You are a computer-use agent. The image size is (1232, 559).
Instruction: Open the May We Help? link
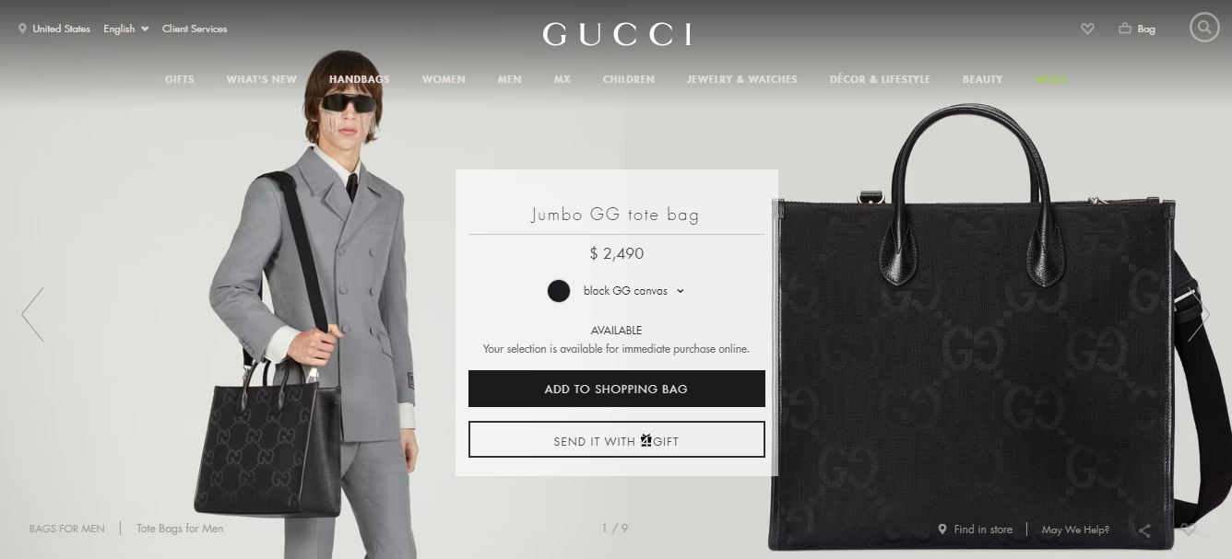[1075, 530]
